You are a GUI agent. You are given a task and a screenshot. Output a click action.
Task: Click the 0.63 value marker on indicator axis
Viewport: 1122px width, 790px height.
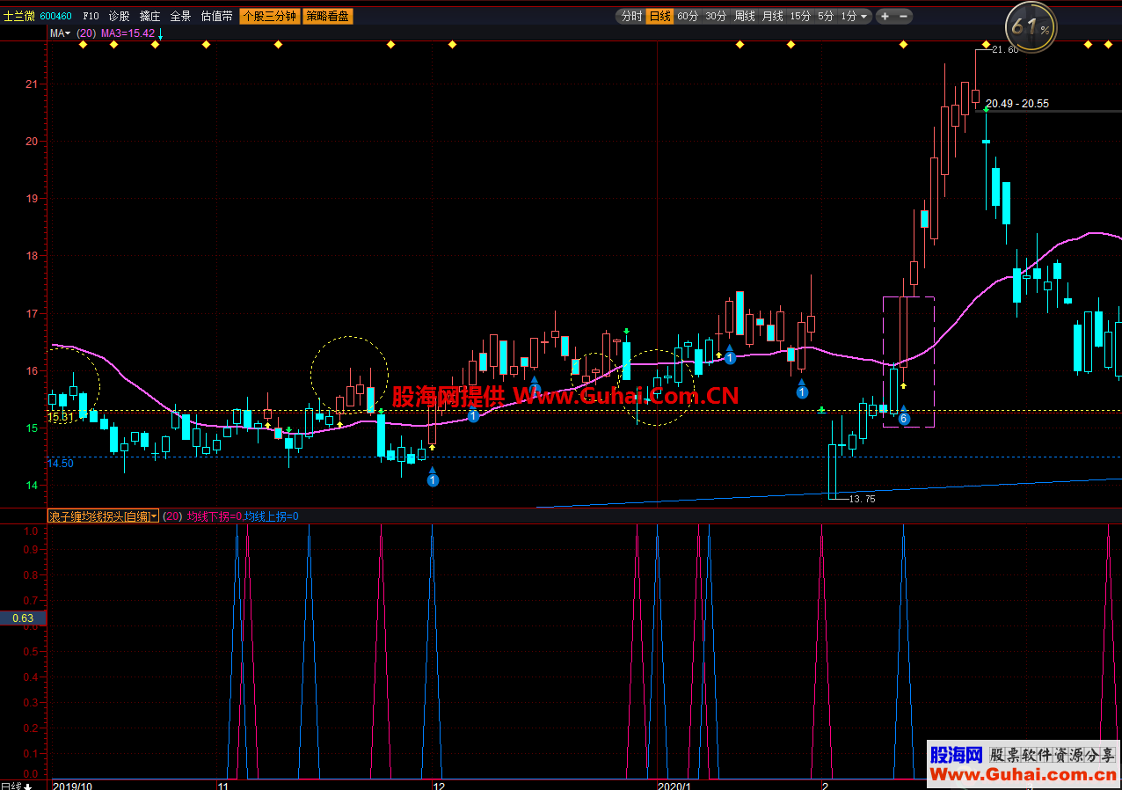23,618
